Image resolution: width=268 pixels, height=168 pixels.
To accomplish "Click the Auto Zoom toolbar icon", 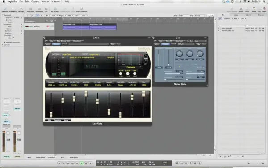I will tap(31, 9).
